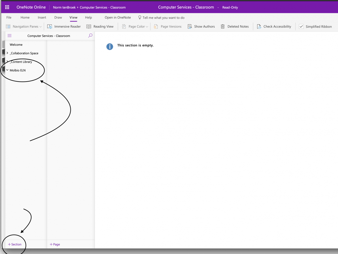Click the blue info icon
Screen dimensions: 338x254
(x=110, y=47)
